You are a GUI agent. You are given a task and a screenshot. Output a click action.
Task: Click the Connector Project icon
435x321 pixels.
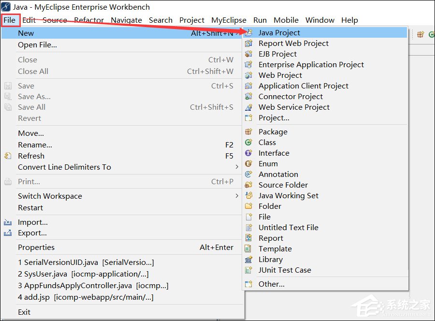pyautogui.click(x=248, y=97)
